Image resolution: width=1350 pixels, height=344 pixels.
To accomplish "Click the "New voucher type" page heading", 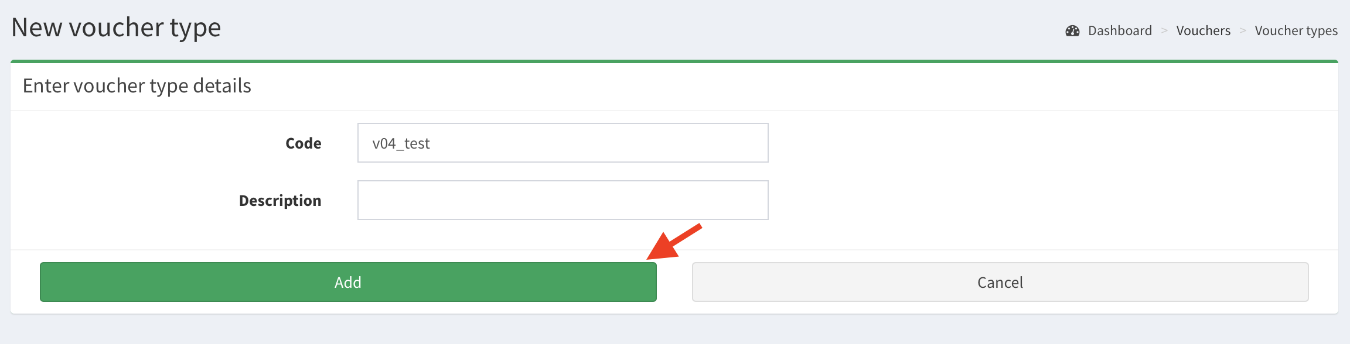I will click(x=116, y=27).
